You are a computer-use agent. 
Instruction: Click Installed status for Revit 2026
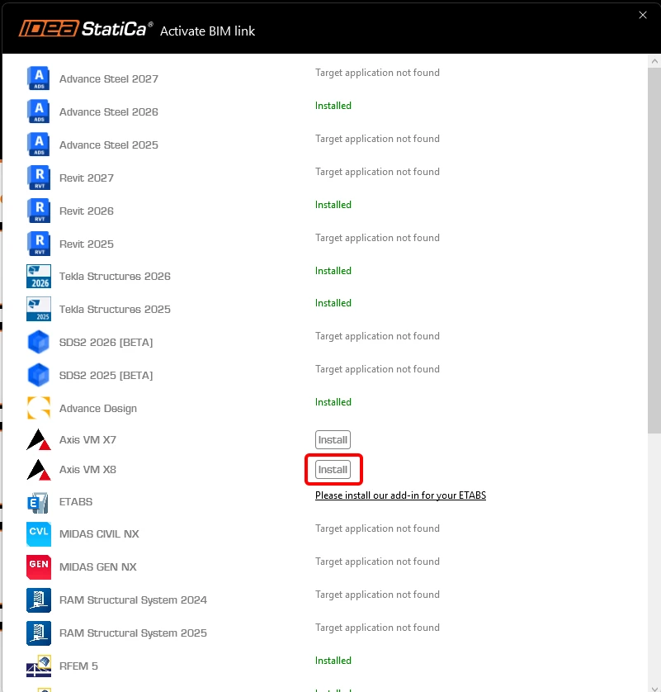click(x=333, y=205)
